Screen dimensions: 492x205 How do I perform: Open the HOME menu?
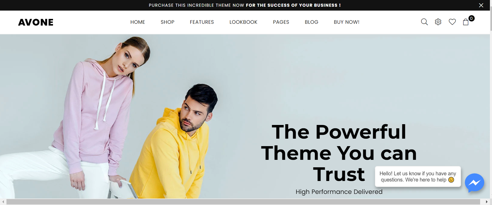(138, 22)
